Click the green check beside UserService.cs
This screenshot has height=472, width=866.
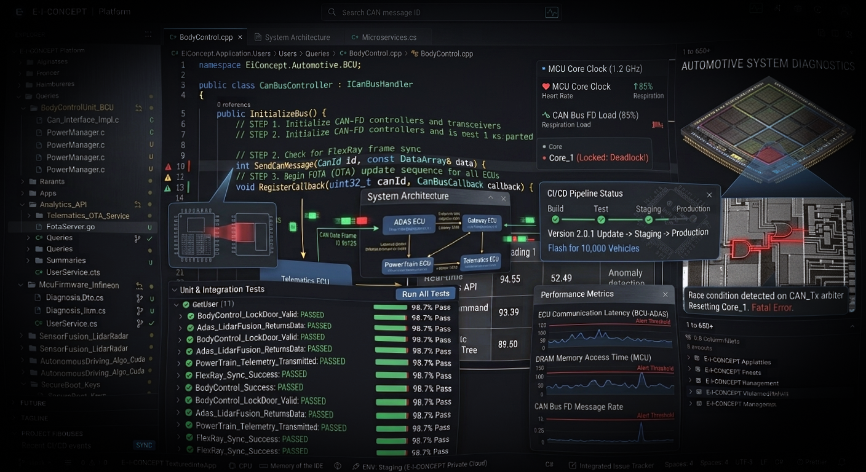[151, 323]
